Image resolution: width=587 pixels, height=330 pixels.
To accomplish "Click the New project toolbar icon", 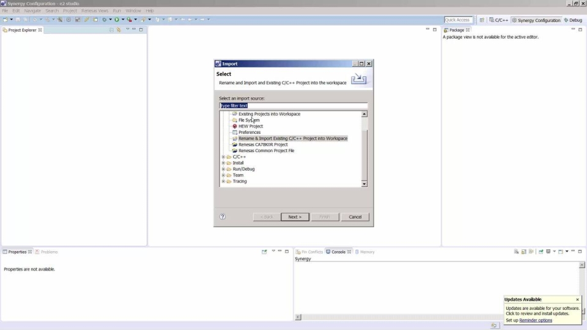I will click(x=6, y=20).
